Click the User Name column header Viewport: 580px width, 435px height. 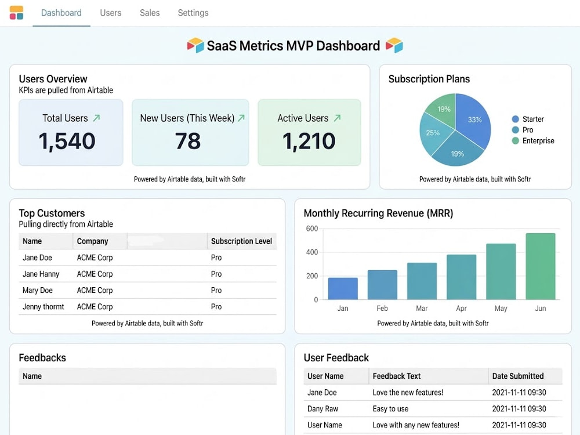point(336,376)
